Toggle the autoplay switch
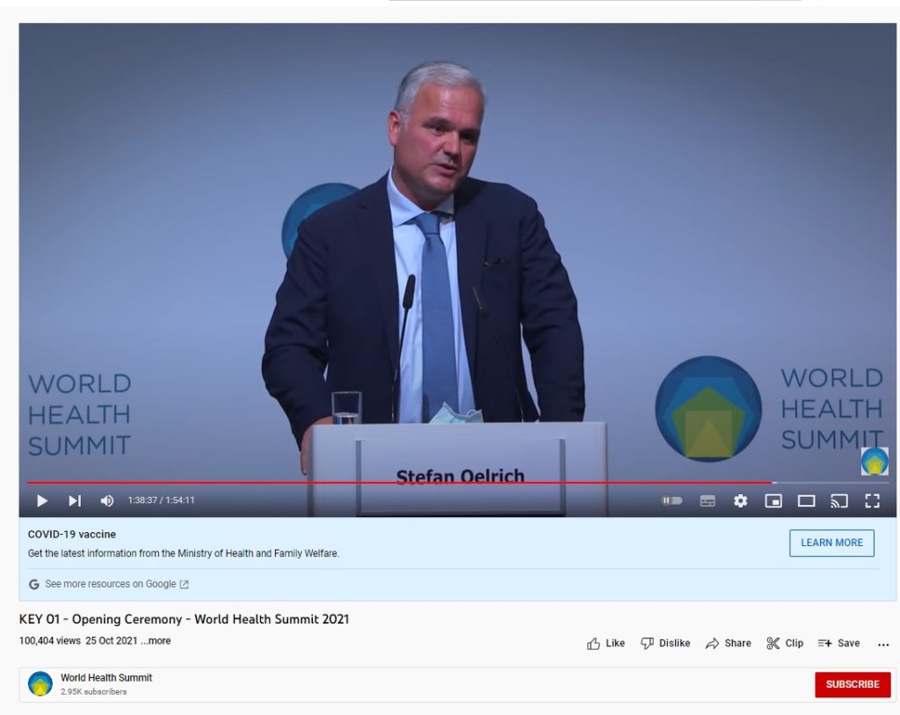This screenshot has height=715, width=900. 671,500
